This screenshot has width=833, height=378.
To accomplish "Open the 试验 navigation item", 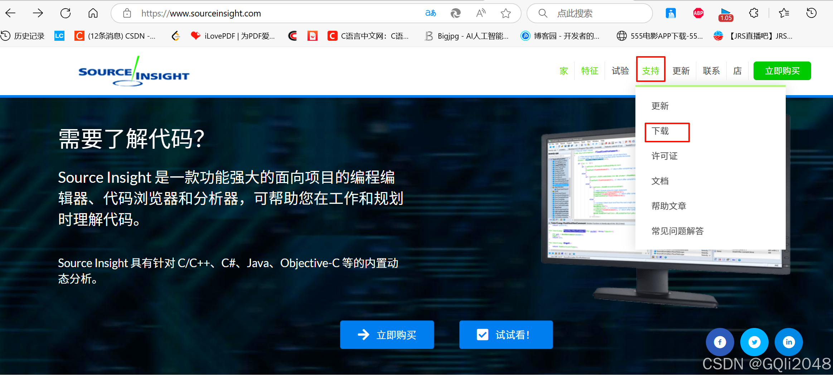I will pos(620,71).
